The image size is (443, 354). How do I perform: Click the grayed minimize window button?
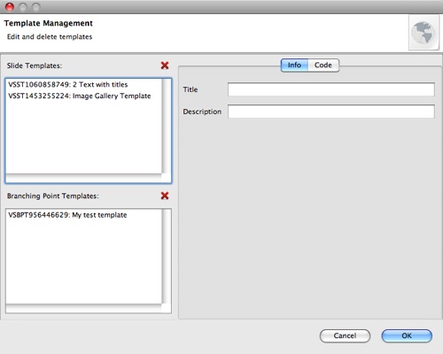(23, 6)
